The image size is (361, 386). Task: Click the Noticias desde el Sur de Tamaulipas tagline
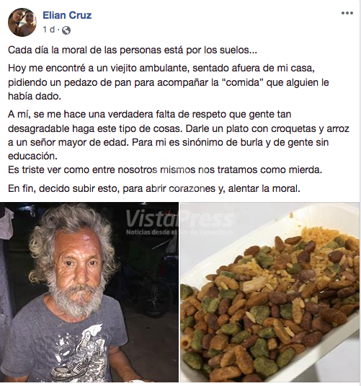coord(179,232)
